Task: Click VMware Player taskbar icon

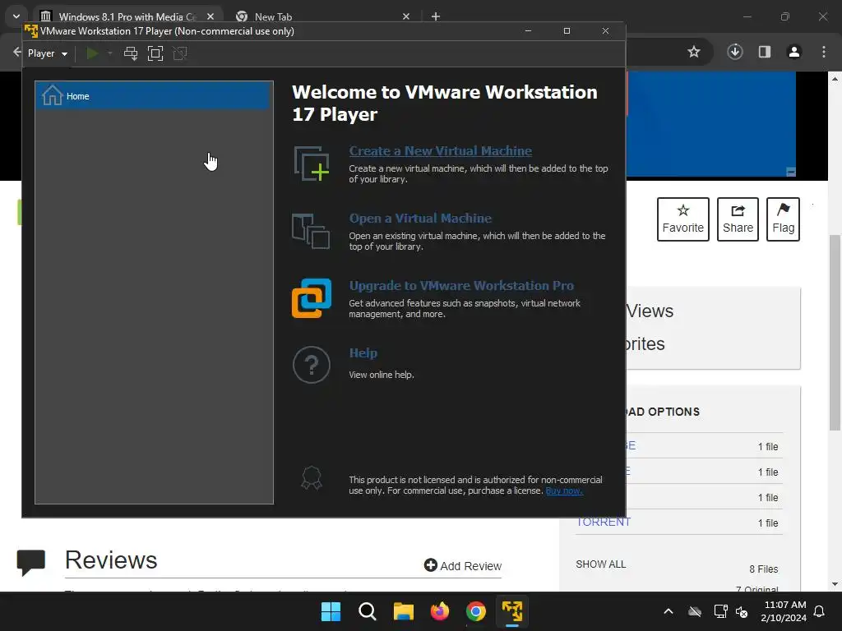Action: coord(512,611)
